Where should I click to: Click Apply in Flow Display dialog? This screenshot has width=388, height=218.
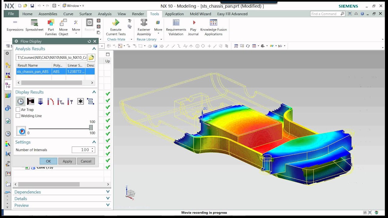(x=67, y=161)
